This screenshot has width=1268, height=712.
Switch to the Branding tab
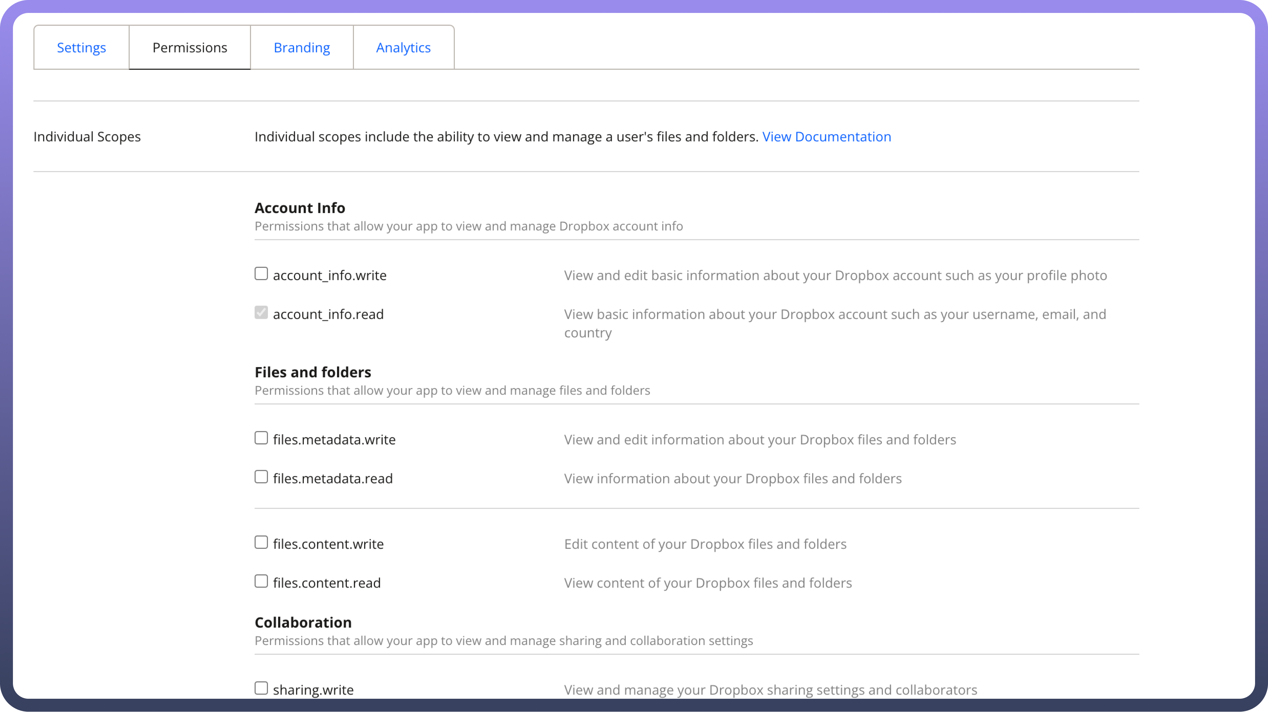302,47
